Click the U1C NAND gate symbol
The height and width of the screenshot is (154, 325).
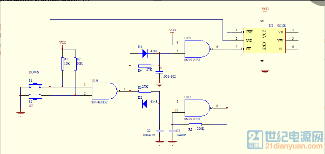point(198,108)
